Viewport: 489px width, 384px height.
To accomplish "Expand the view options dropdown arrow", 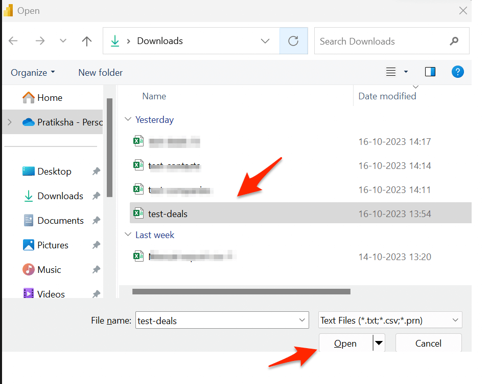I will coord(406,72).
